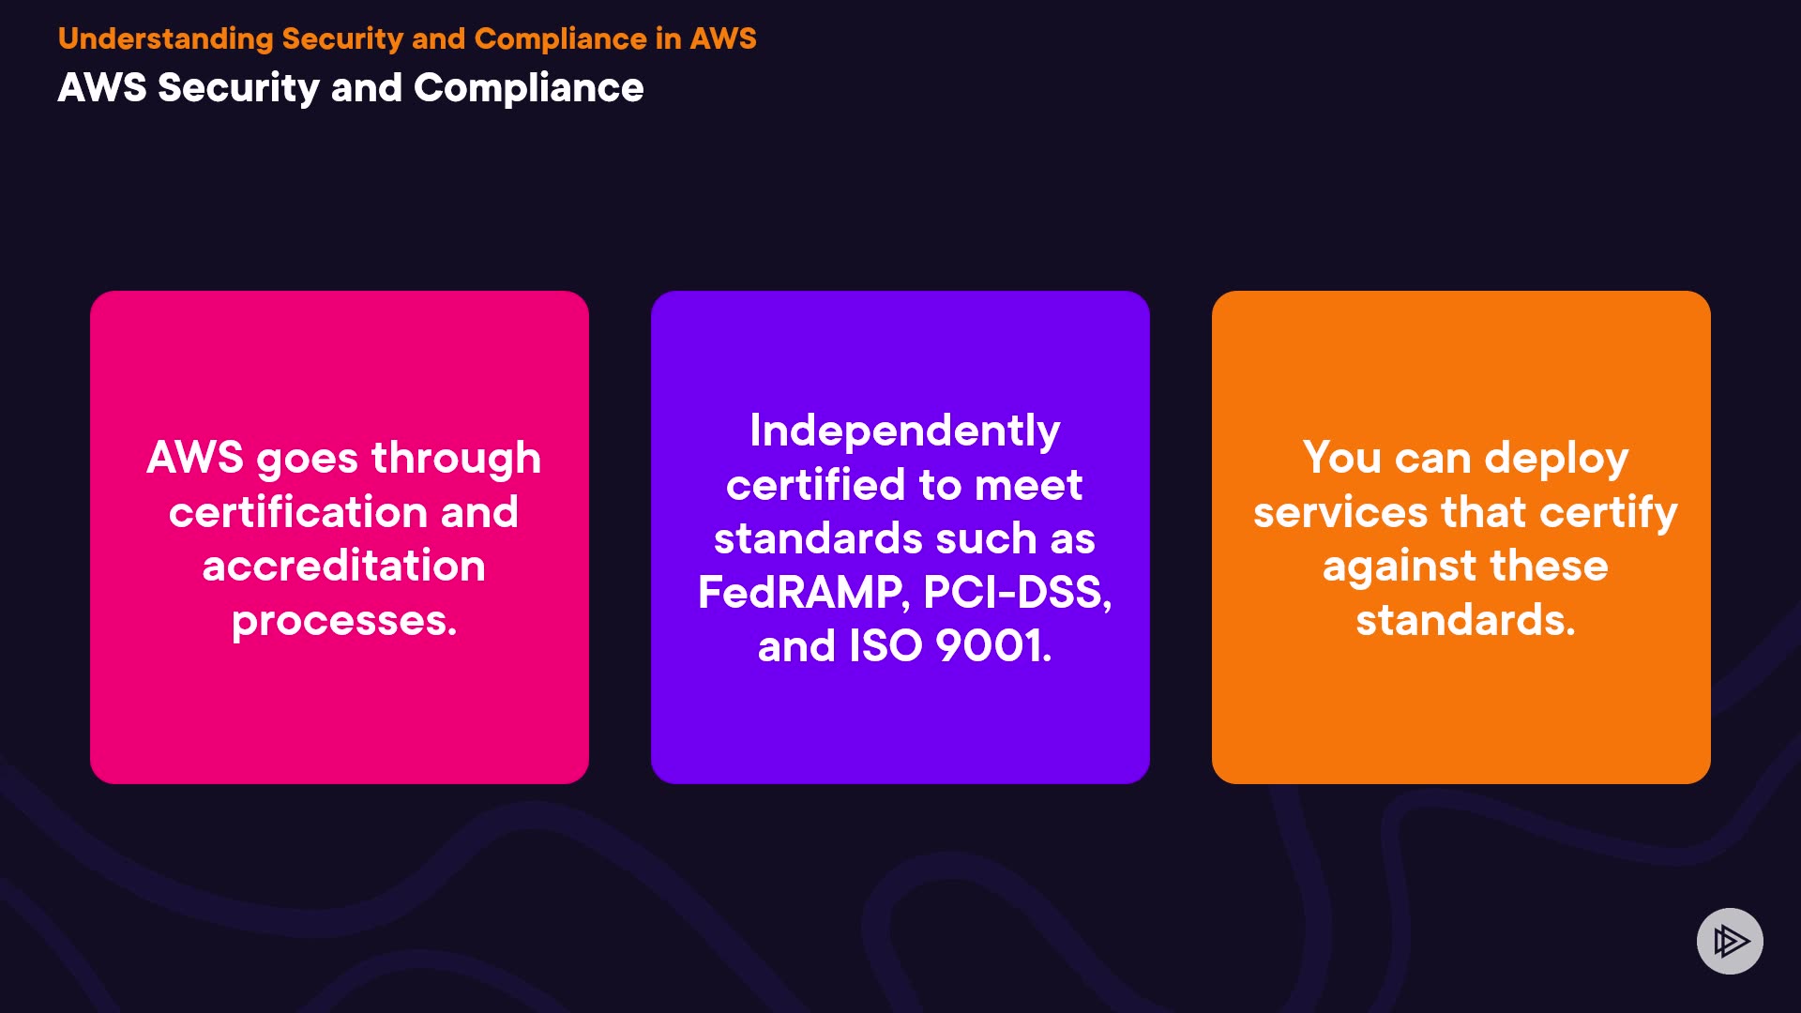Click 'You can deploy' line in orange card
The width and height of the screenshot is (1801, 1013).
(1465, 458)
